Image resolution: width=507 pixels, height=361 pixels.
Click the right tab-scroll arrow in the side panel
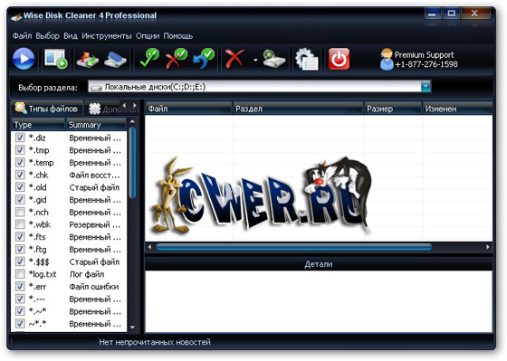(x=135, y=105)
